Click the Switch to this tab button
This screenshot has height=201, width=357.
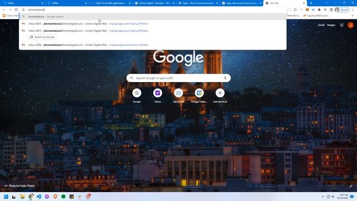click(x=42, y=37)
